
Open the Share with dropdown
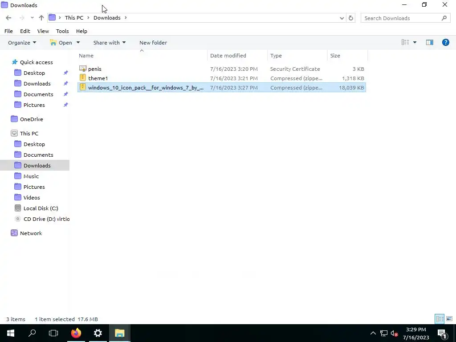[x=110, y=42]
